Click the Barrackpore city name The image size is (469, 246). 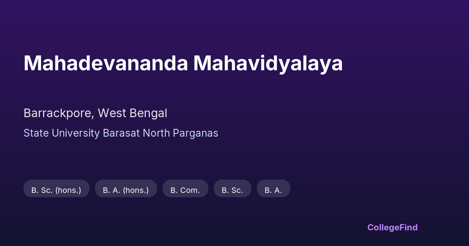click(58, 113)
